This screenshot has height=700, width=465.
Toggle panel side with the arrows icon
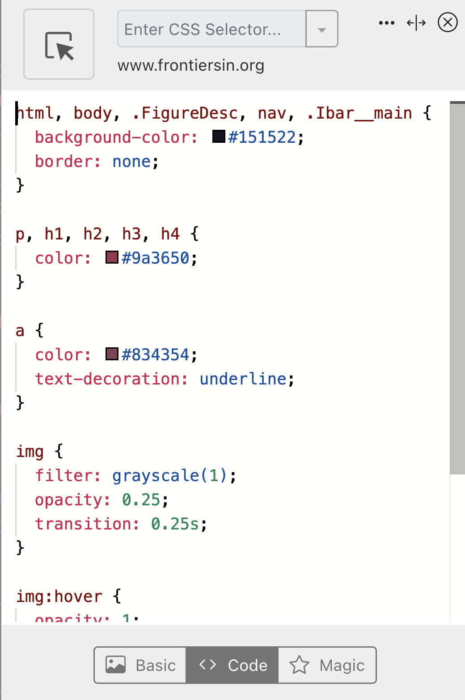pos(416,23)
